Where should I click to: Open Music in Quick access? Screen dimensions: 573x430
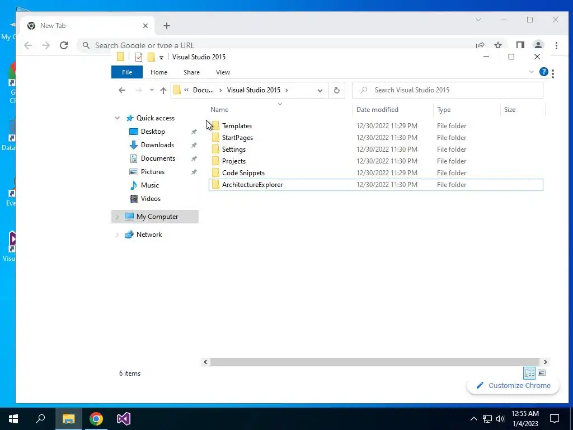click(150, 185)
